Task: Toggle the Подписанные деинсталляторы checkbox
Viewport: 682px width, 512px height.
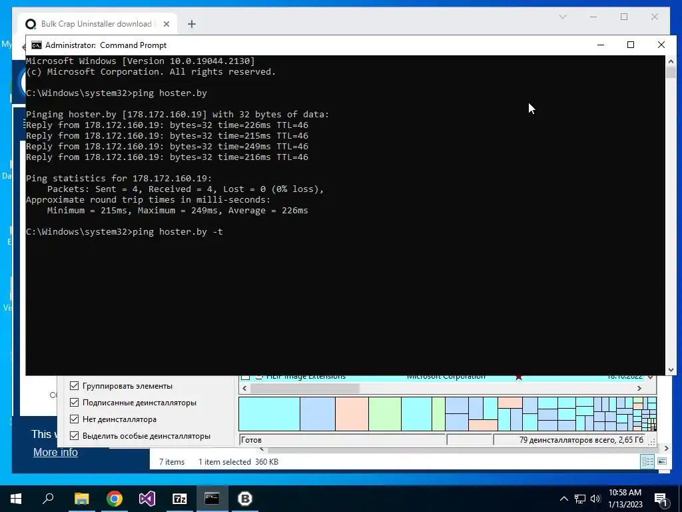Action: (75, 402)
